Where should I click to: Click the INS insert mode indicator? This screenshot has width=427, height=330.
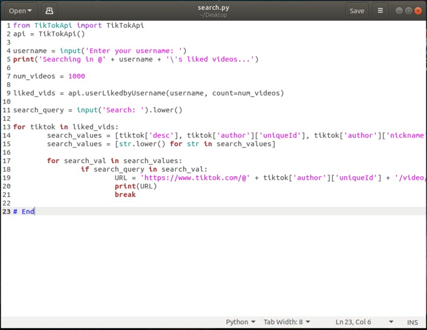413,323
